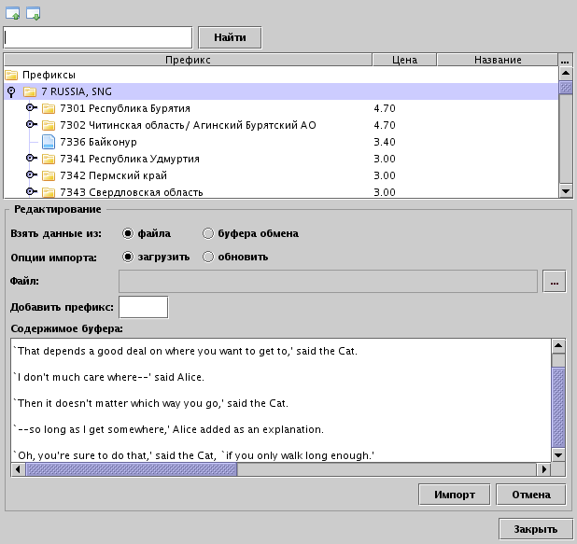Click folder icon of 7341 Республика Удмуртия
The height and width of the screenshot is (544, 577).
[49, 159]
